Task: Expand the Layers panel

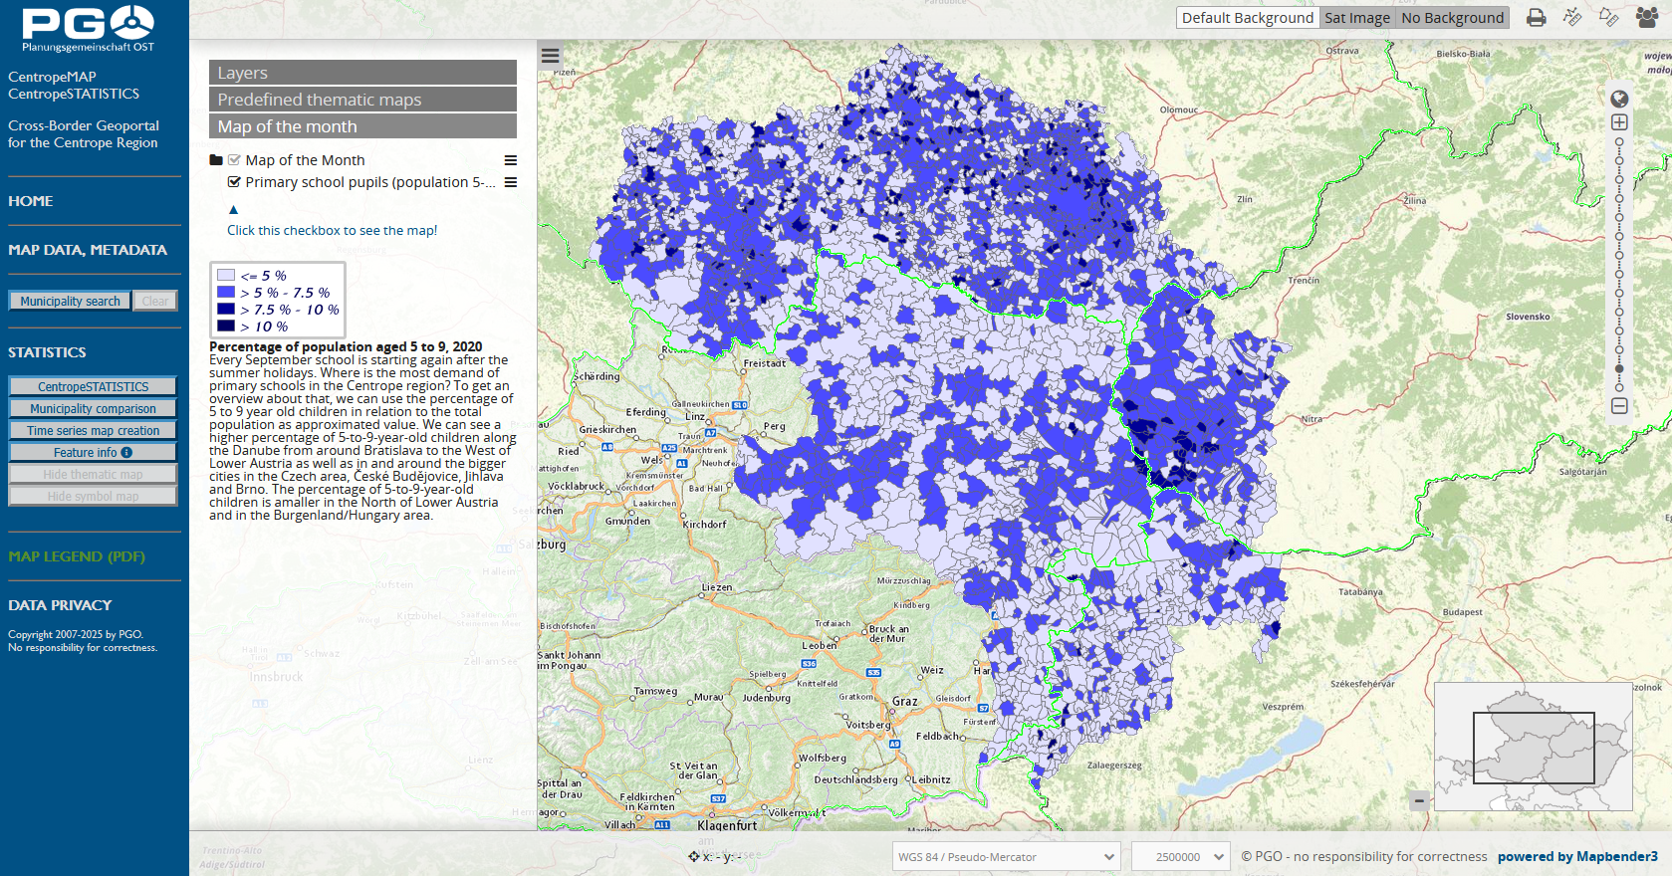Action: 362,73
